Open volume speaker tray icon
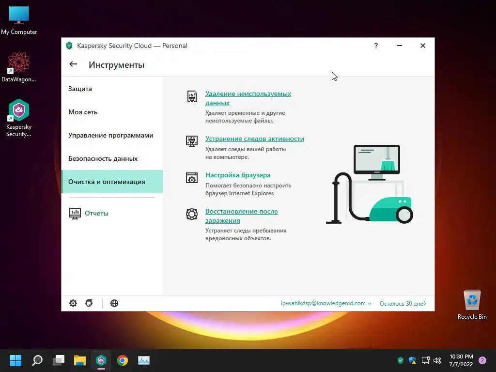The width and height of the screenshot is (496, 372). coord(437,360)
